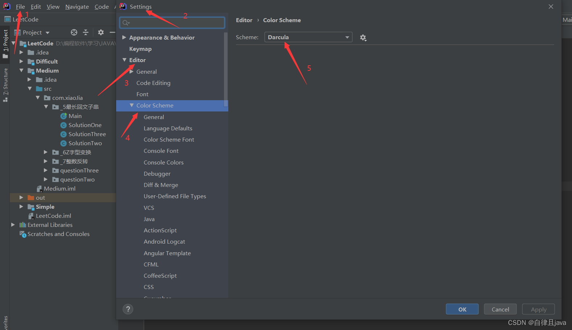Open the 1: Project side tab
Screen dimensions: 572x330
click(5, 44)
